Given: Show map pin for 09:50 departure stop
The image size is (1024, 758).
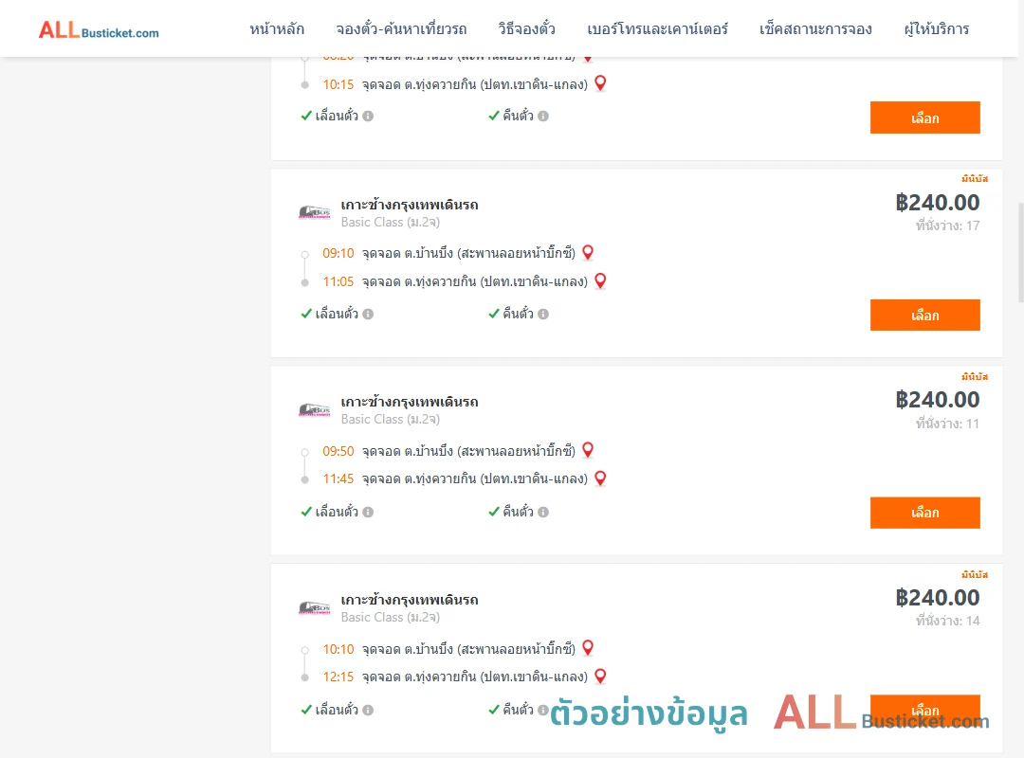Looking at the screenshot, I should point(588,450).
